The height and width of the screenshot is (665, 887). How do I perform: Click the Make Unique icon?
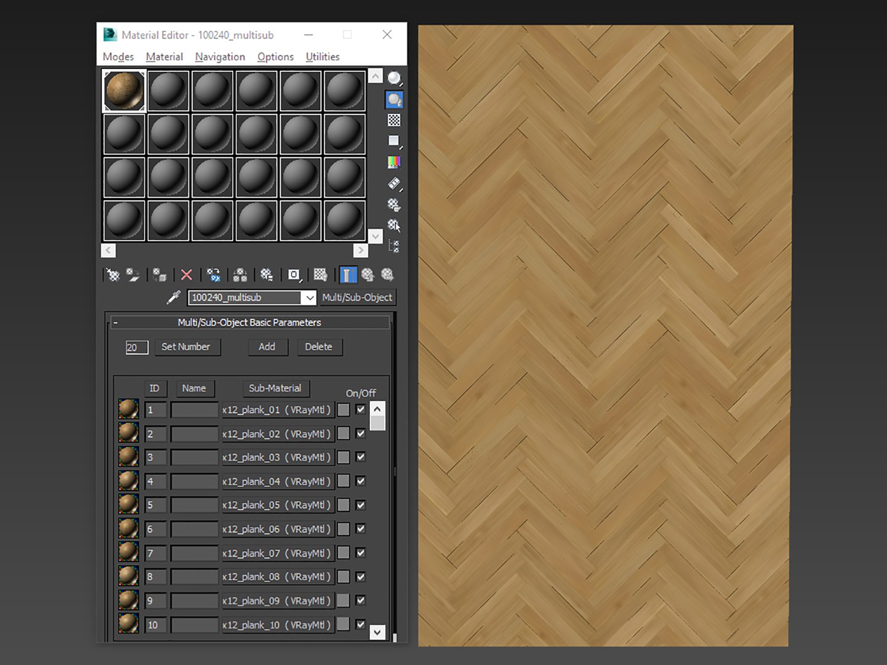[240, 275]
